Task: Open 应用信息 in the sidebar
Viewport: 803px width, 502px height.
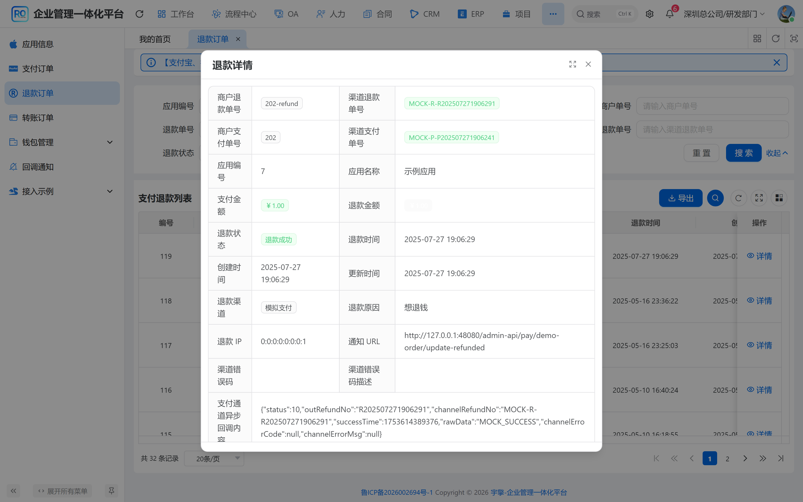Action: pos(62,44)
